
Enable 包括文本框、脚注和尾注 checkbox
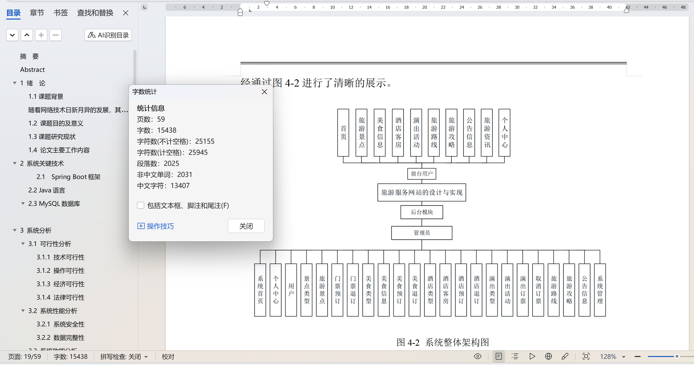click(140, 205)
